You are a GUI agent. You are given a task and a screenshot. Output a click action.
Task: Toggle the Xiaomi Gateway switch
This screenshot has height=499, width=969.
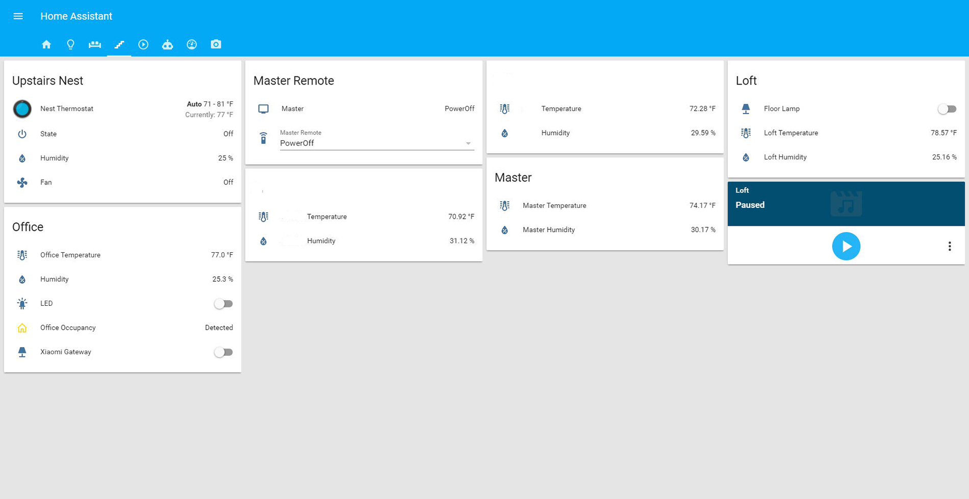pos(223,352)
